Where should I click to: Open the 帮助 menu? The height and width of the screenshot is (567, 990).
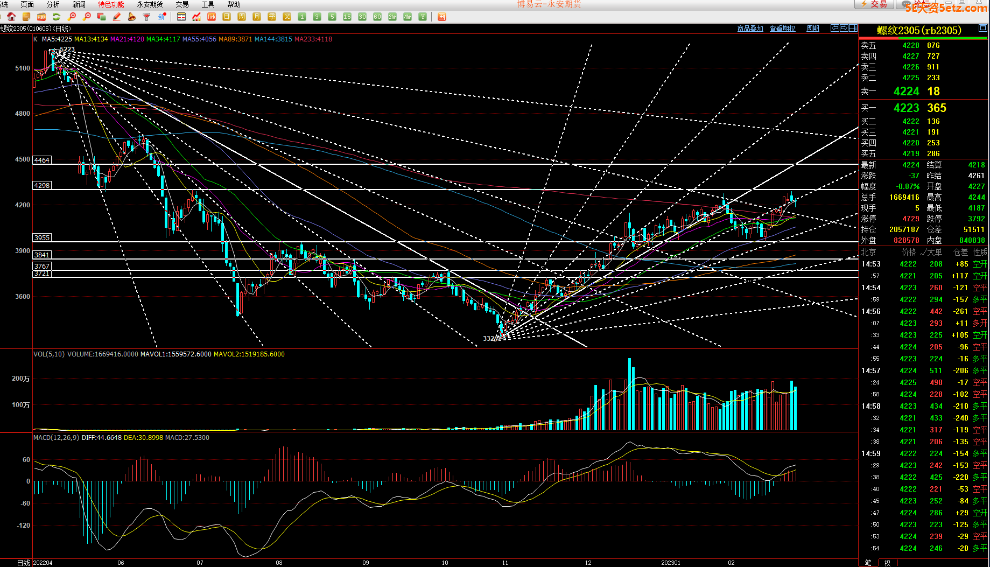point(234,4)
